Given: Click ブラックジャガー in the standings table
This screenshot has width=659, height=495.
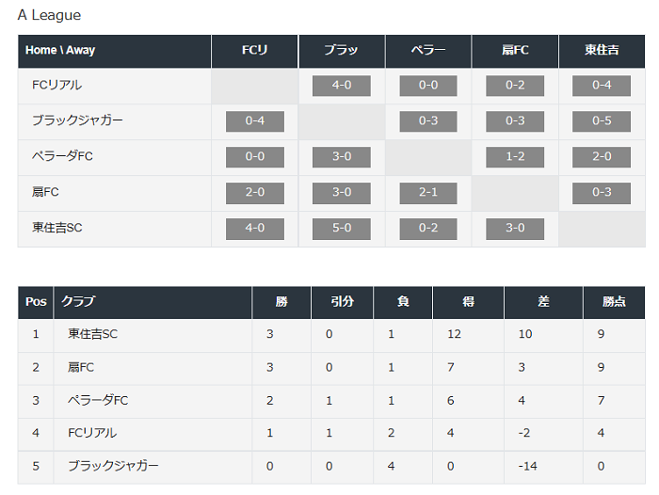Looking at the screenshot, I should 113,466.
